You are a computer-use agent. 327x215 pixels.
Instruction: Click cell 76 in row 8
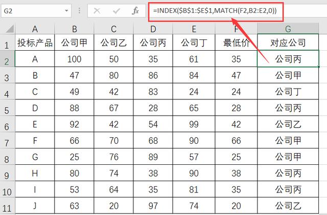(x=113, y=157)
